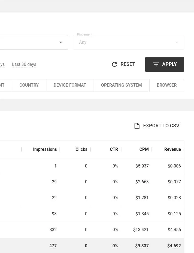Image resolution: width=194 pixels, height=253 pixels.
Task: Click the RESET button label
Action: 128,64
